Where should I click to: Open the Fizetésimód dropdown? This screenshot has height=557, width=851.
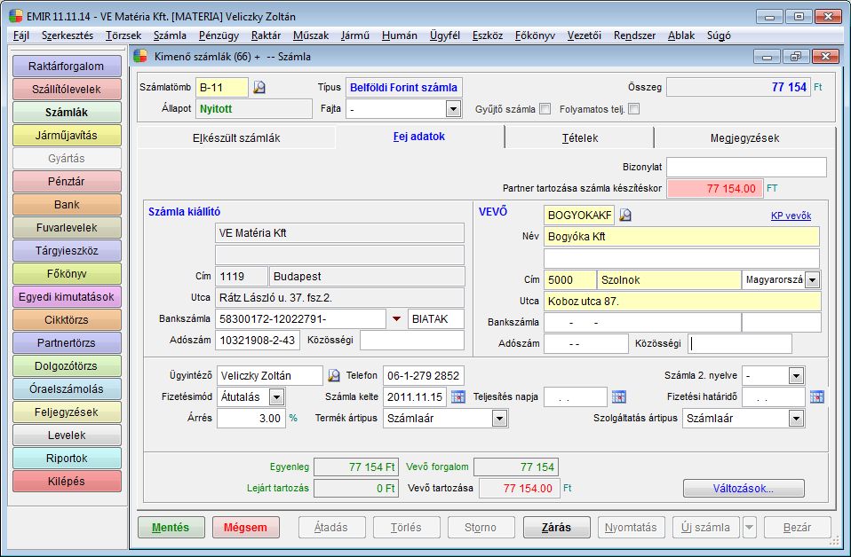click(x=276, y=396)
